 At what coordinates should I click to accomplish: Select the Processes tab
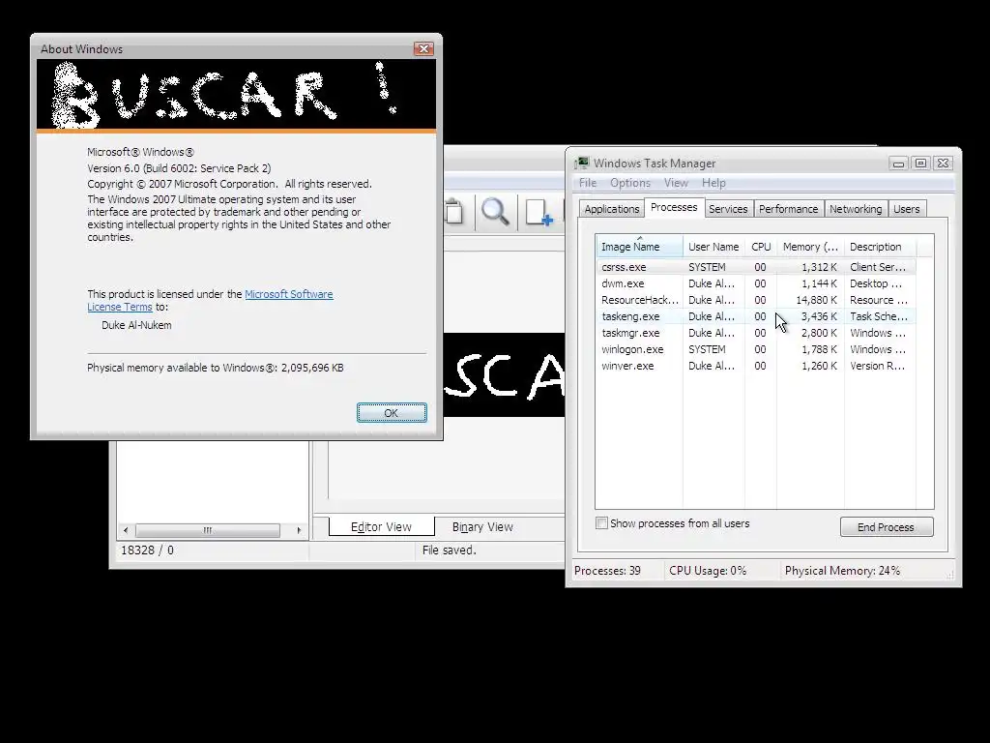pyautogui.click(x=674, y=207)
